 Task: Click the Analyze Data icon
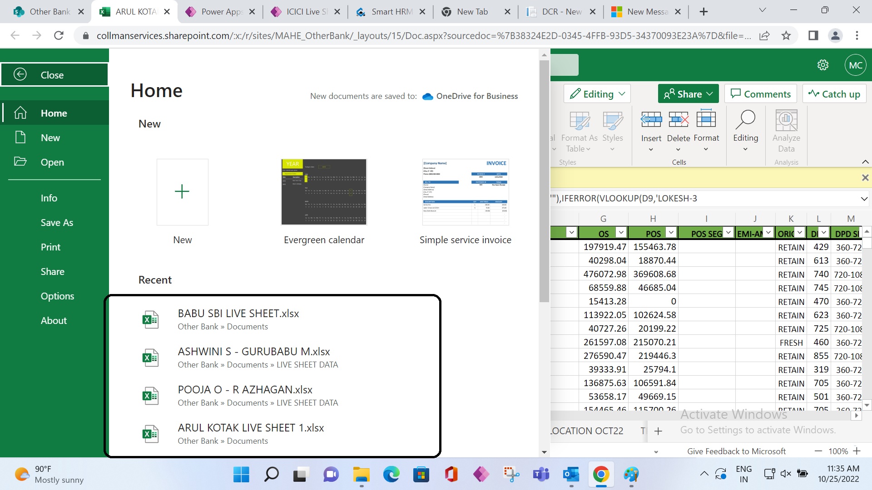click(x=786, y=121)
